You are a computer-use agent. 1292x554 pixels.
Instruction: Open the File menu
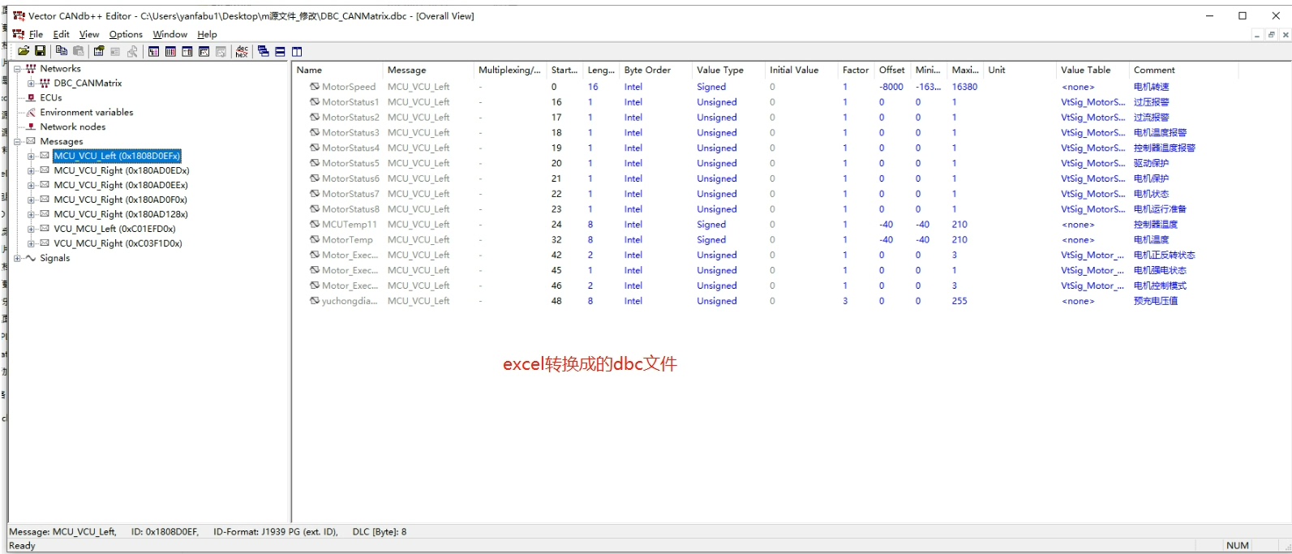(x=36, y=34)
